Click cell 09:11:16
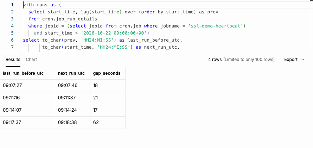The width and height of the screenshot is (313, 148). pyautogui.click(x=27, y=98)
